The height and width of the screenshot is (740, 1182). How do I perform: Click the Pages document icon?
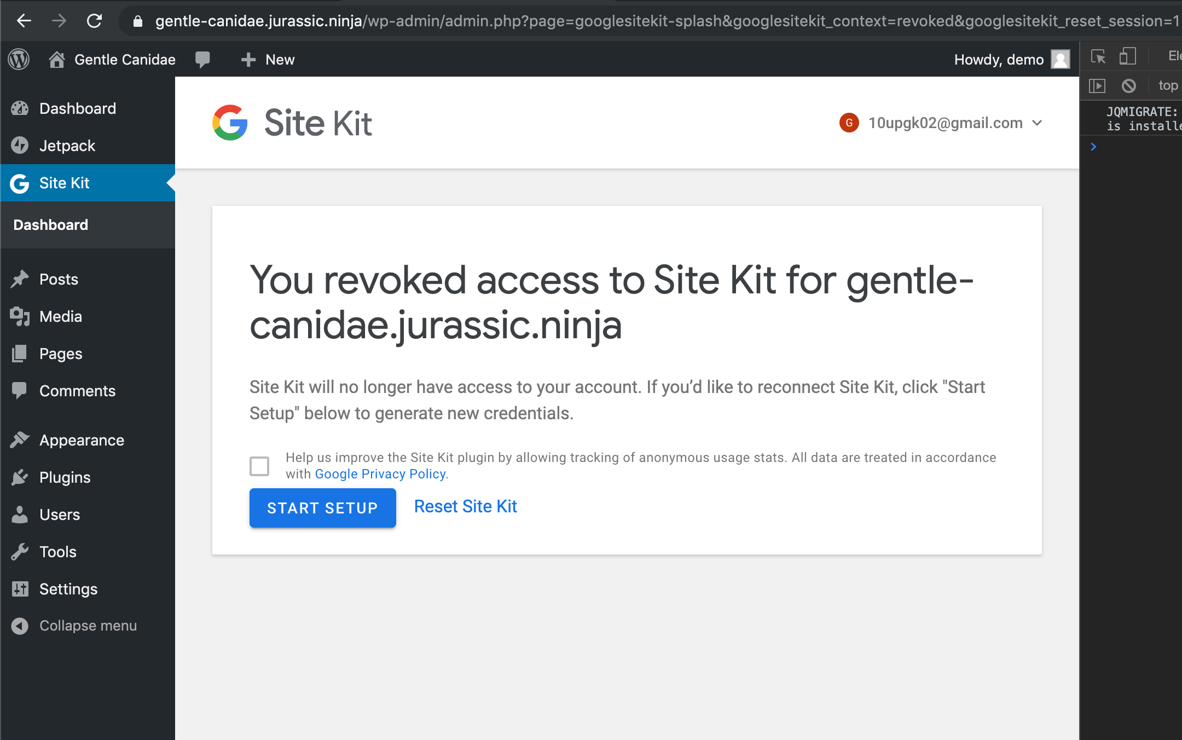click(x=20, y=354)
